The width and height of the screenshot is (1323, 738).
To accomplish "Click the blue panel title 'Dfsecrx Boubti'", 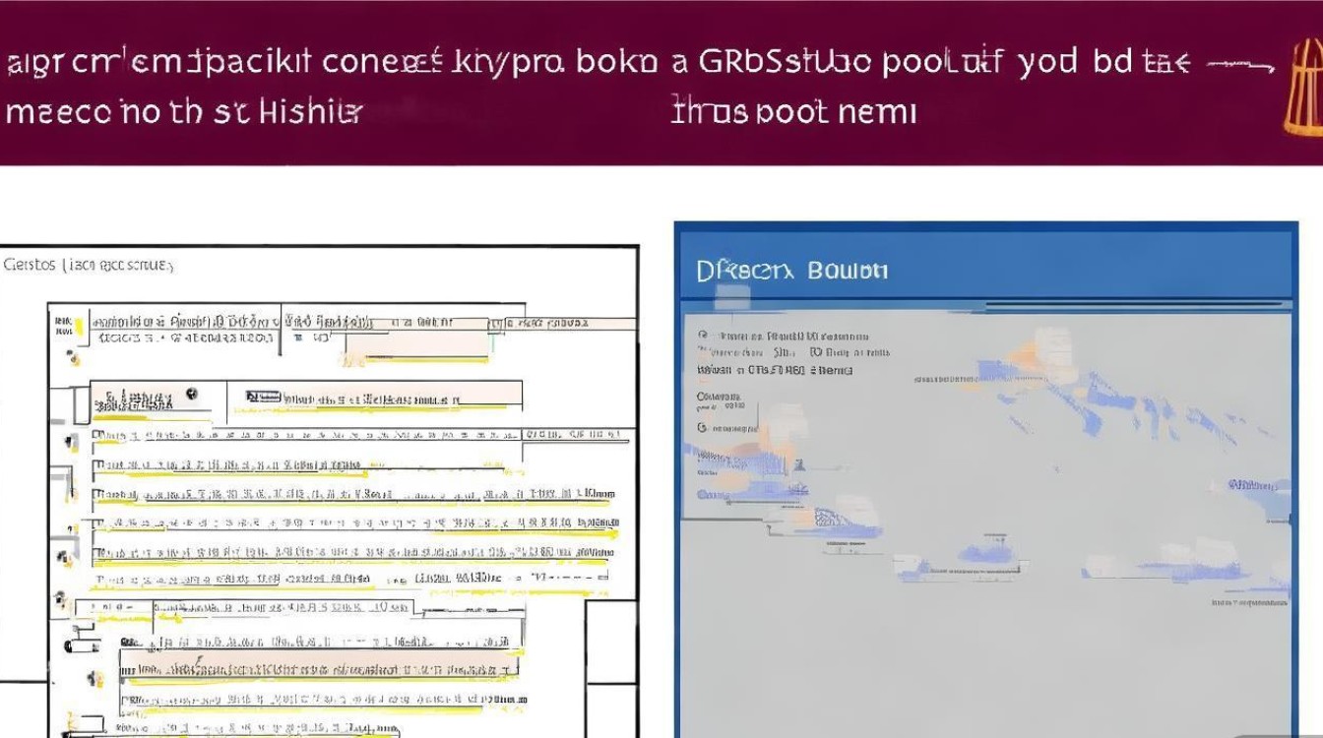I will point(792,271).
